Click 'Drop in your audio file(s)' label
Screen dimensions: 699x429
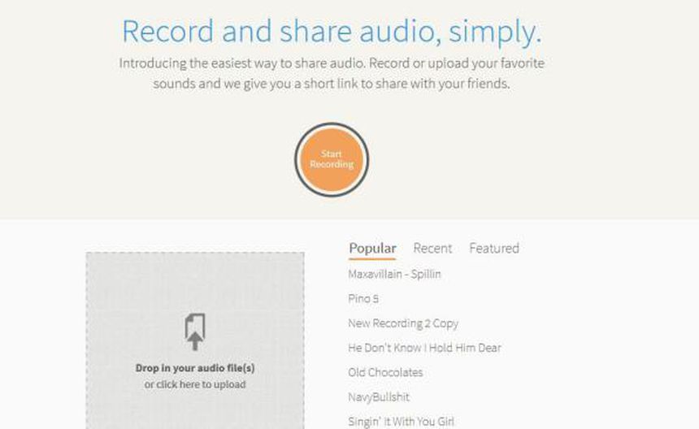point(195,368)
